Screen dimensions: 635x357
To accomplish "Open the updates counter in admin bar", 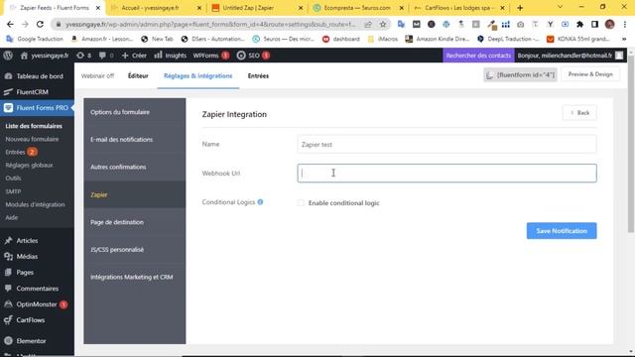I will click(83, 56).
